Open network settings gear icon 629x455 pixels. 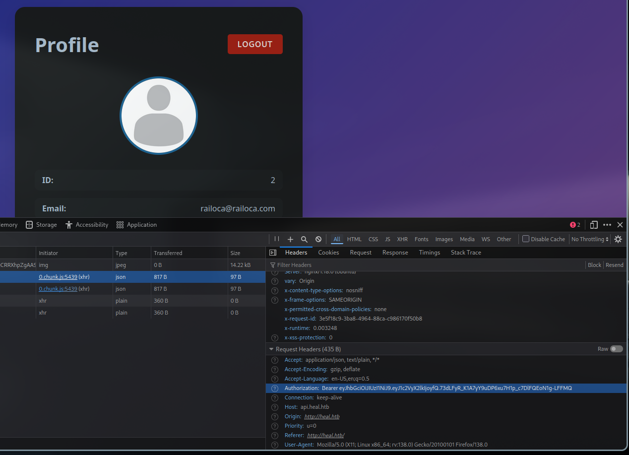coord(618,239)
